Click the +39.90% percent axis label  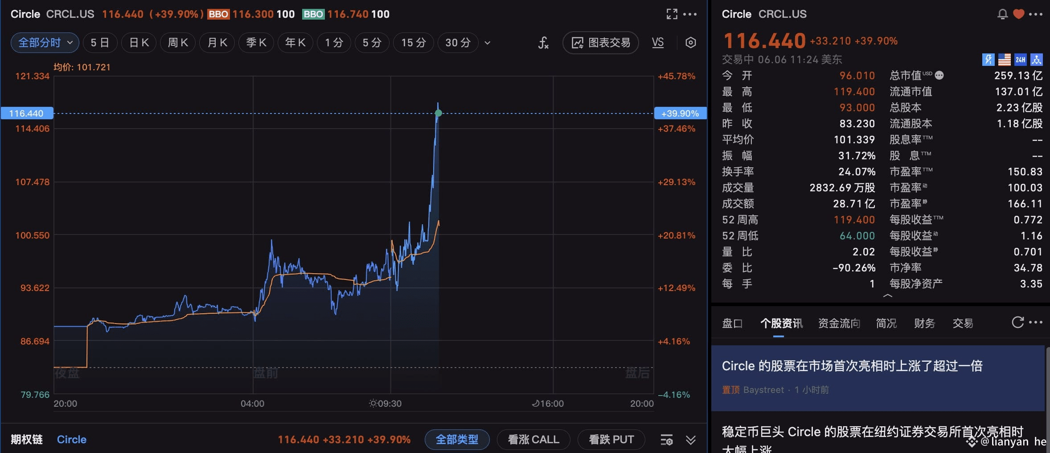click(x=680, y=113)
